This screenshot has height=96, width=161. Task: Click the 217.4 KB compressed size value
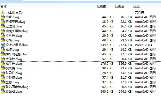point(125,45)
